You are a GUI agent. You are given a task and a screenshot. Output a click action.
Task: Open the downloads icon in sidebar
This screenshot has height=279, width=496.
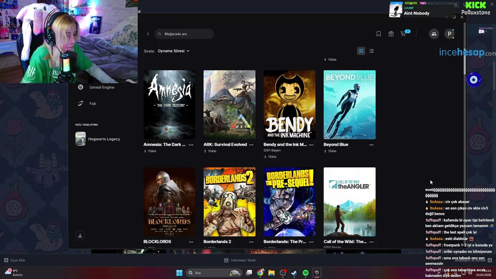[80, 235]
